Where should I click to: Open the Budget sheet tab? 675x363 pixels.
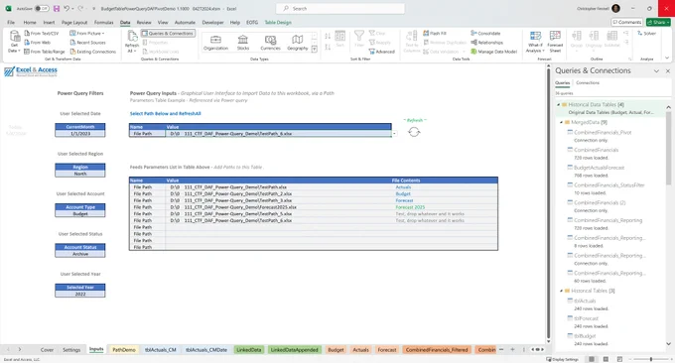[336, 350]
